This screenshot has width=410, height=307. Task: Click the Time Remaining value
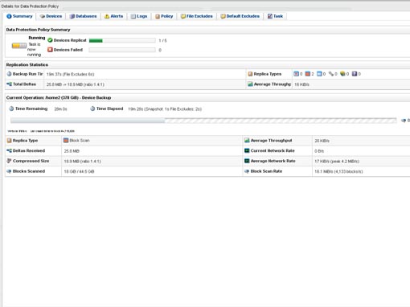[x=60, y=109]
